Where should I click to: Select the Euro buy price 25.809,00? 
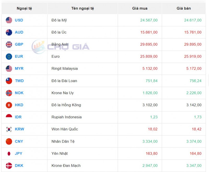point(149,56)
